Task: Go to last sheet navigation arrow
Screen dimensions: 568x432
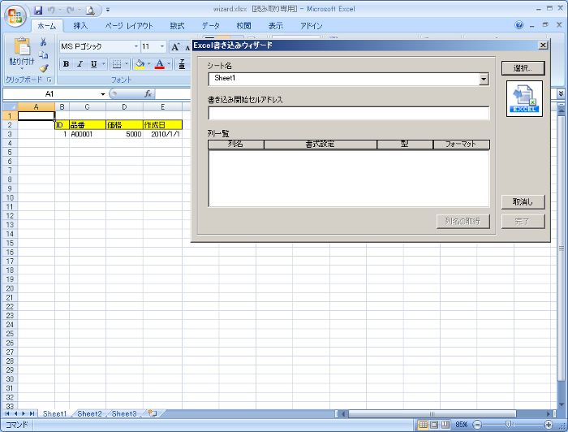Action: pos(32,413)
